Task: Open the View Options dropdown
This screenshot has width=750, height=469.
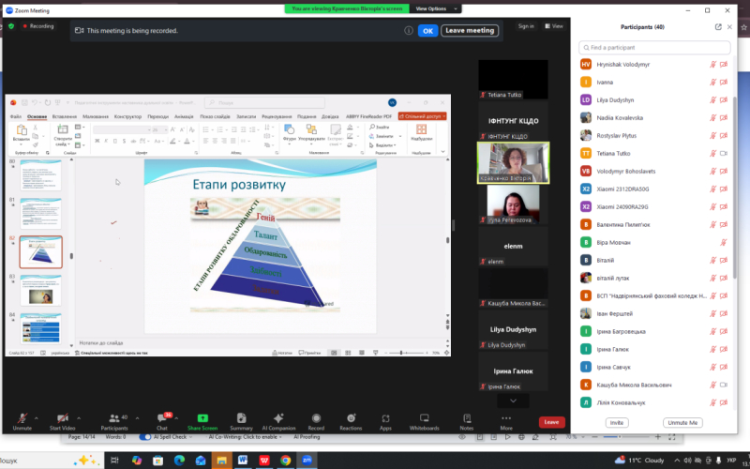Action: tap(436, 8)
